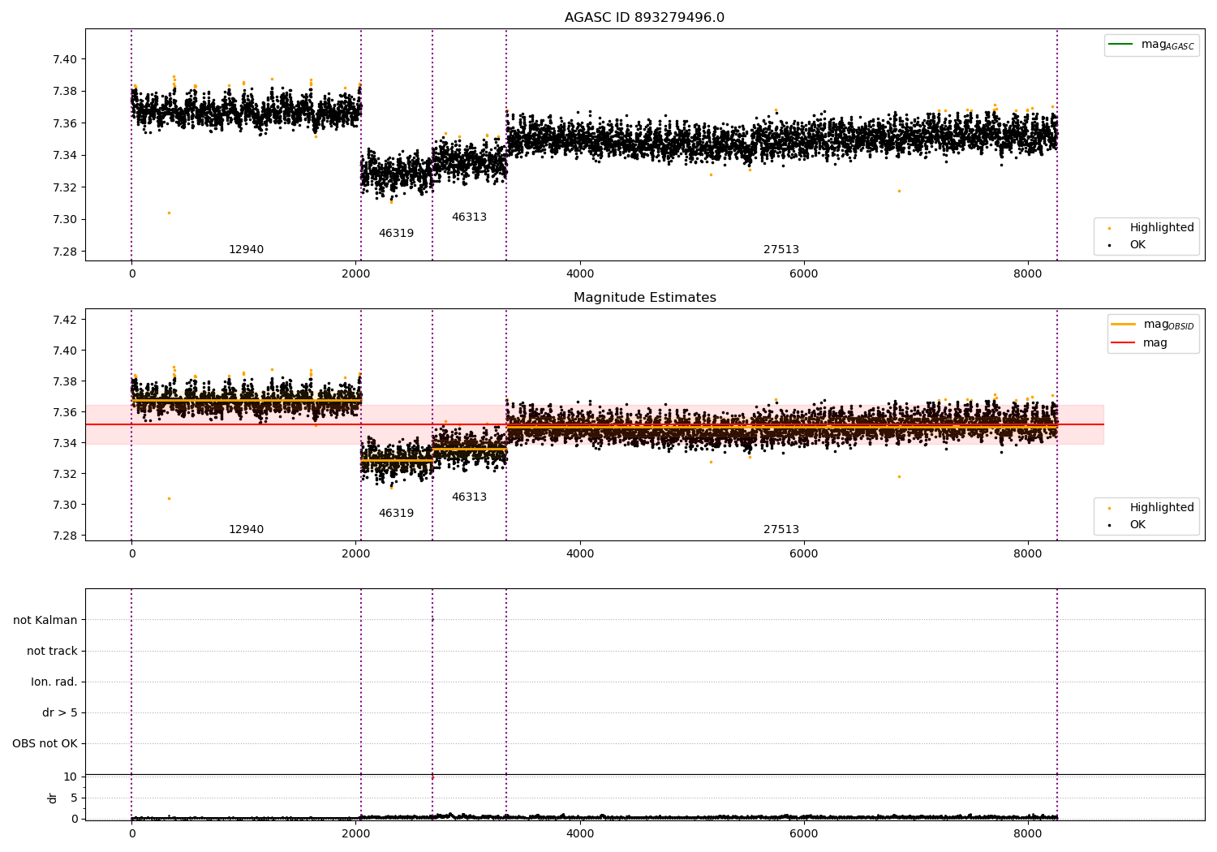
Task: Click the red mag legend line
Action: [1123, 343]
